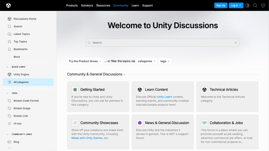Screen dimensions: 269x151
Task: Open the search filter options icon
Action: 236,43
